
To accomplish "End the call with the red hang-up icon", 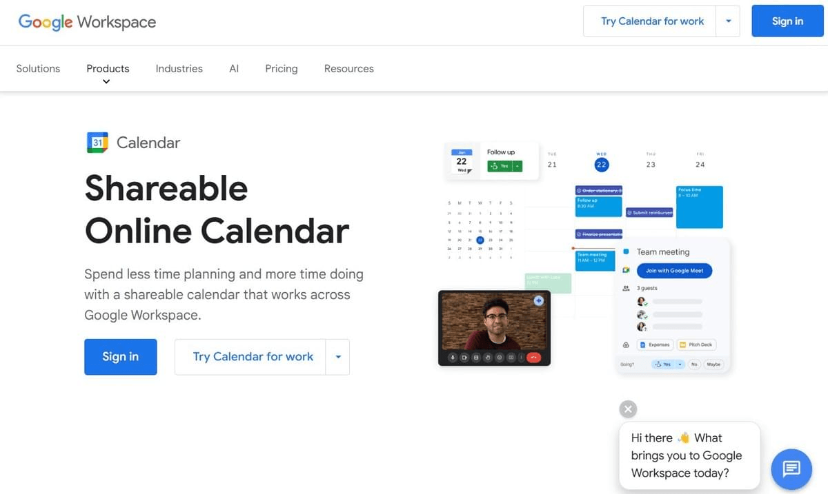I will point(533,358).
